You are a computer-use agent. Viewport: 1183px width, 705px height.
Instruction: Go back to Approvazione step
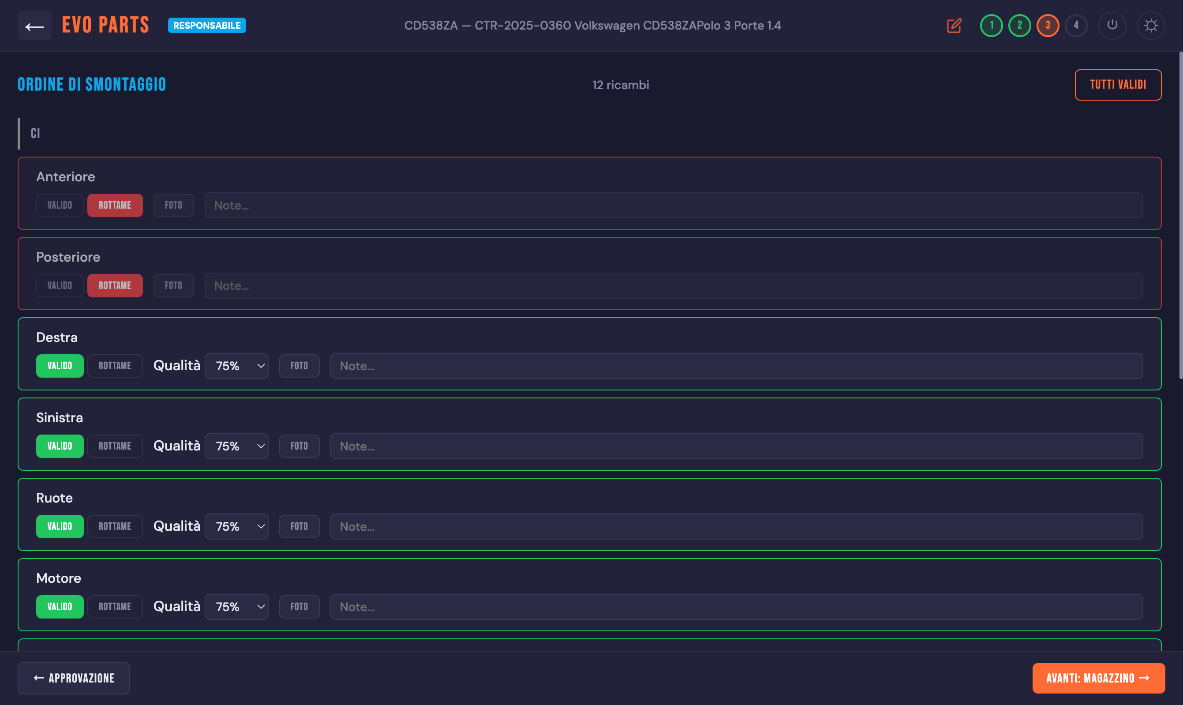coord(74,678)
